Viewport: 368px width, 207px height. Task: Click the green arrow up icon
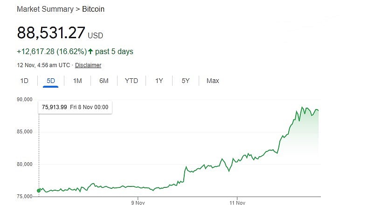click(91, 51)
